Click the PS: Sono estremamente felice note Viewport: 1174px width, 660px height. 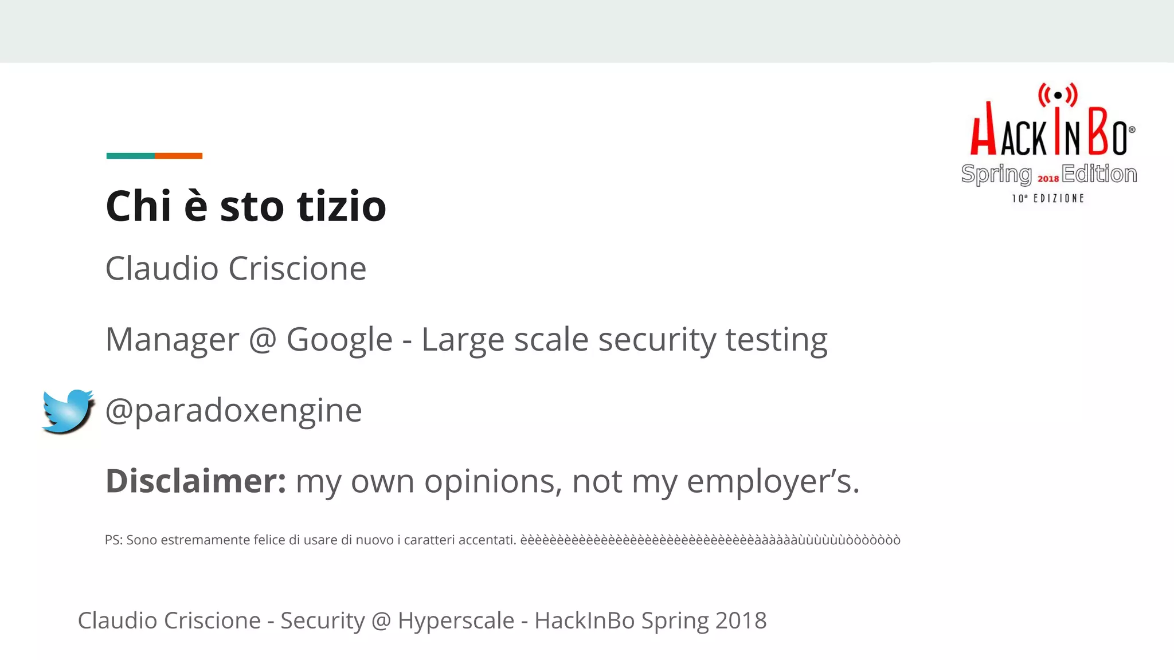(310, 540)
